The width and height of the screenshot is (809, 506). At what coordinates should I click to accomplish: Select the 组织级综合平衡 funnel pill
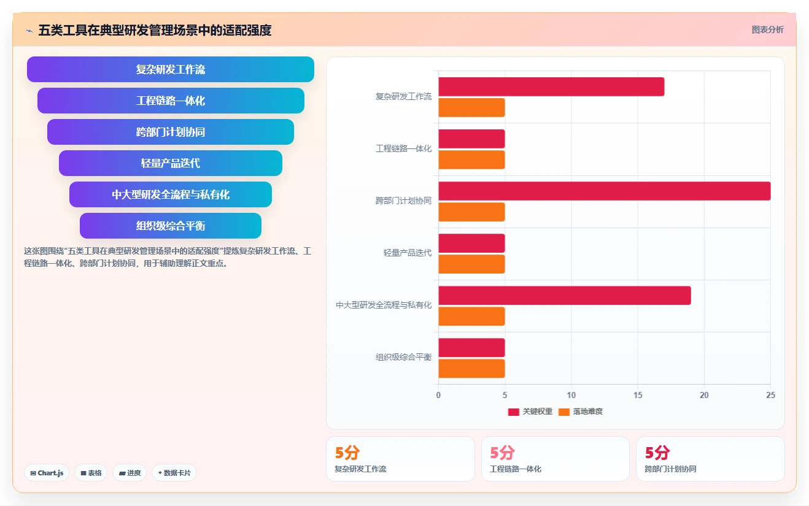point(171,226)
